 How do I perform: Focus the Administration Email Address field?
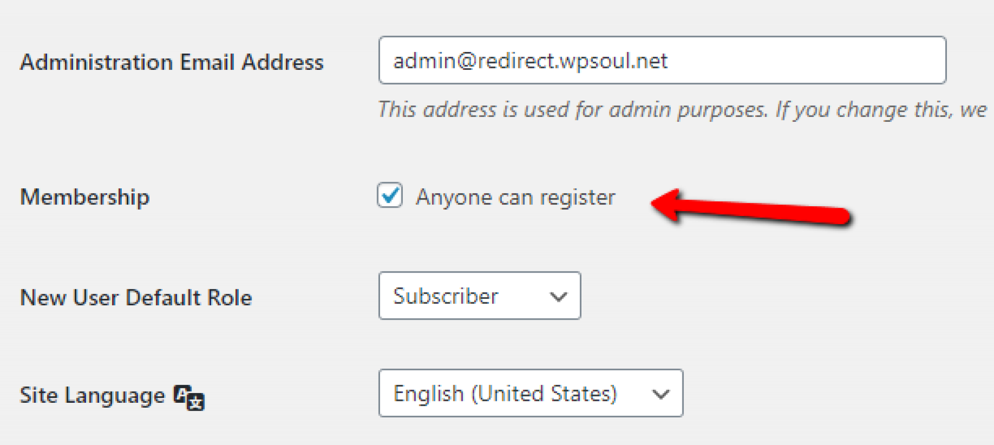point(663,60)
